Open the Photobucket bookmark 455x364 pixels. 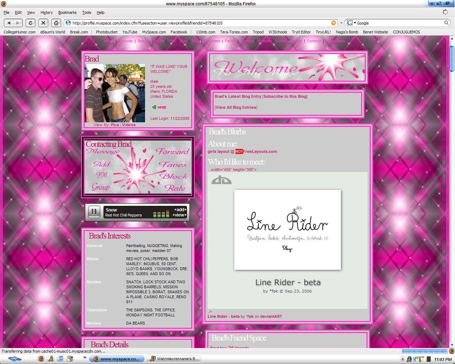107,32
